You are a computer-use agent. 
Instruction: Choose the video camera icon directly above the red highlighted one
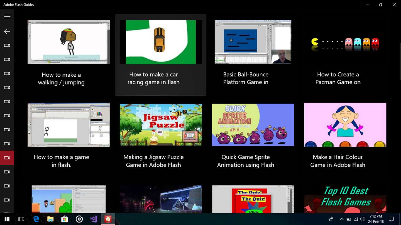pyautogui.click(x=7, y=144)
